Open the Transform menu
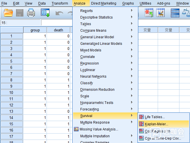Viewport: 190px width, 143px height. [60, 3]
